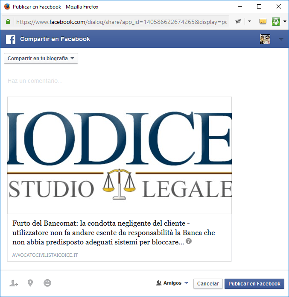Tag friends with the person-plus icon

14,283
